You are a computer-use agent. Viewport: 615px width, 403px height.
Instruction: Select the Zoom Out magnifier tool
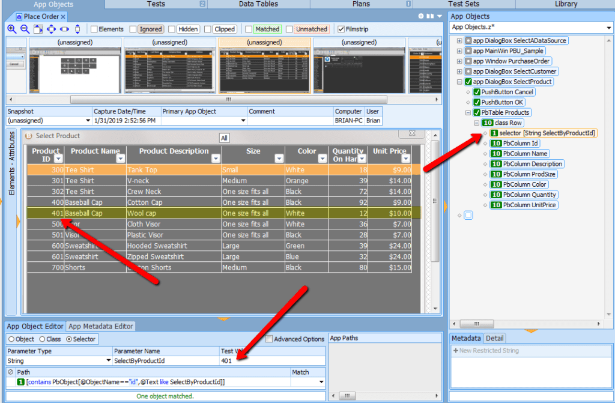click(23, 29)
